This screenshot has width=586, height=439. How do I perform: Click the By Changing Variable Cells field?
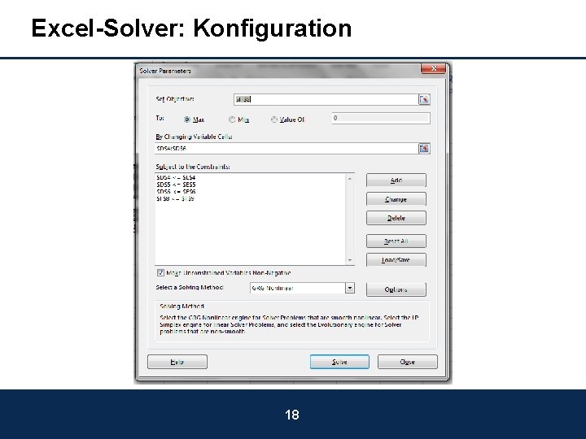click(286, 149)
